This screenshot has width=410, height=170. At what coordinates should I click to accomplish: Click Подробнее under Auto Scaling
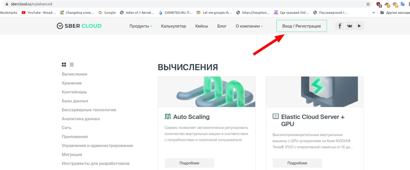pyautogui.click(x=189, y=163)
